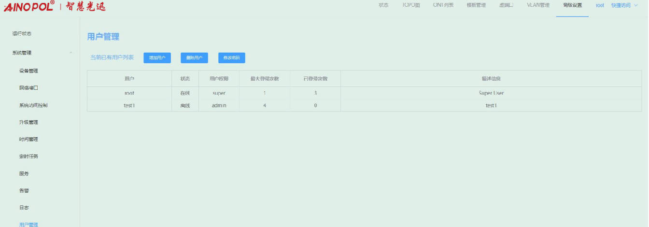This screenshot has width=649, height=227.
Task: Collapse the 系统管理 sidebar section arrow
Action: [71, 53]
